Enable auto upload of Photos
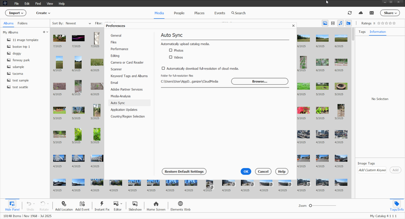 (x=170, y=50)
